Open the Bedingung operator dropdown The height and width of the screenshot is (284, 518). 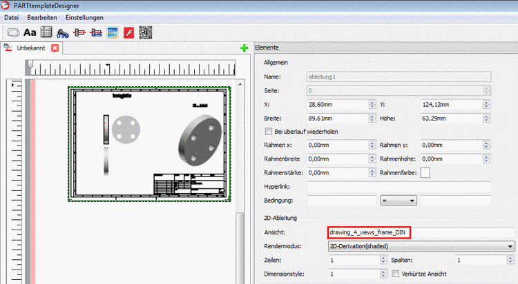pos(399,201)
